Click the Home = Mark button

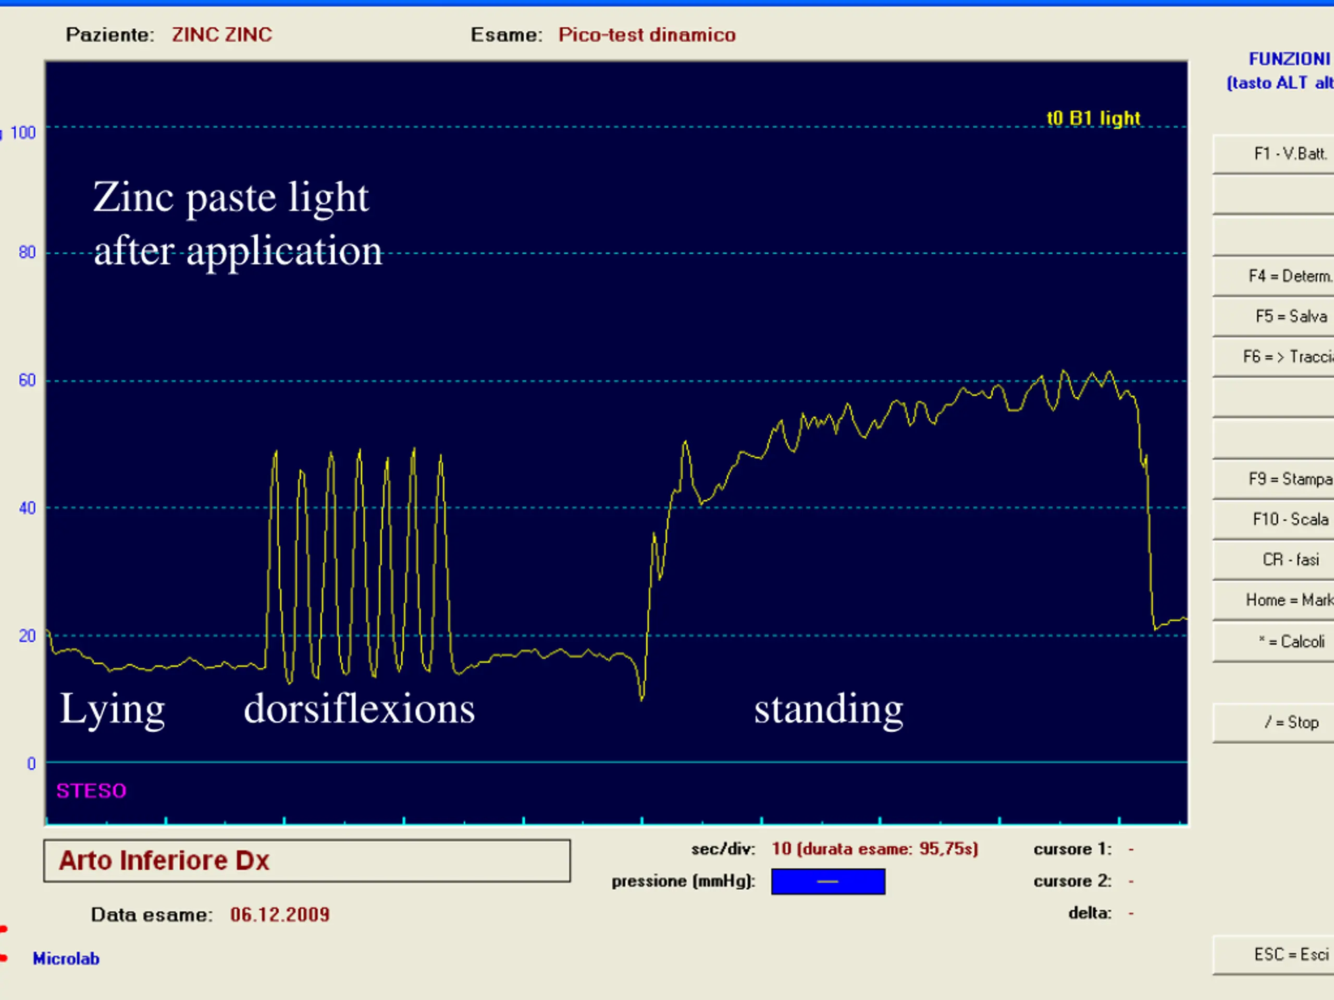click(x=1274, y=601)
